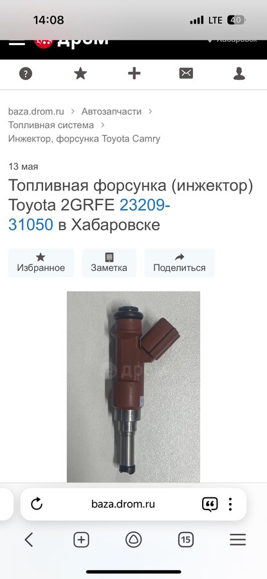267x579 pixels.
Task: Tap the Заметка button
Action: (x=109, y=263)
